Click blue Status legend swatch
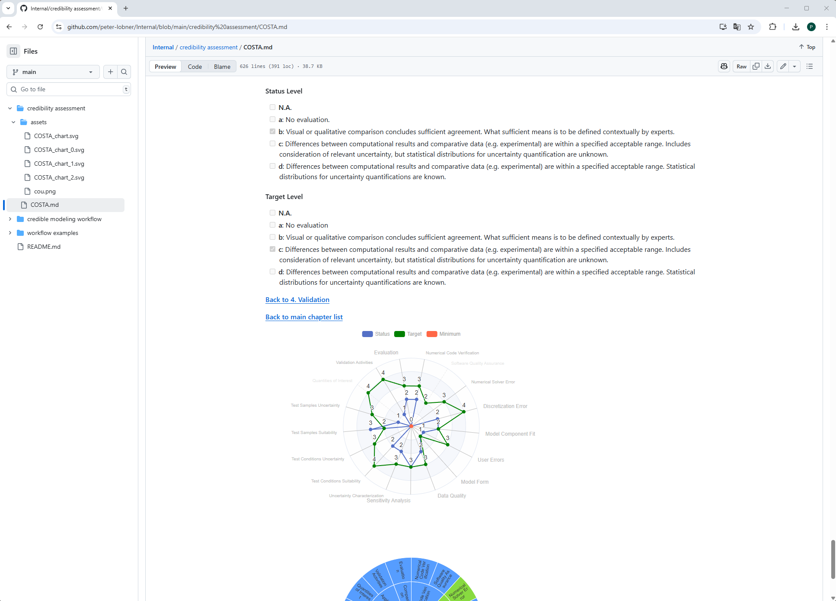836x601 pixels. pyautogui.click(x=367, y=334)
